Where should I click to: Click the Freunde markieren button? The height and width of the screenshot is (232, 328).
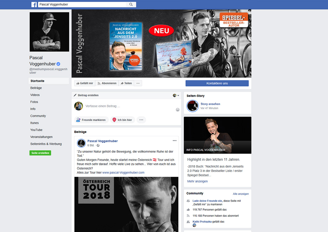[x=91, y=120]
